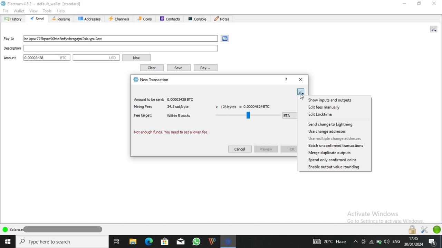The image size is (442, 248).
Task: Click the Max amount button
Action: tap(136, 58)
